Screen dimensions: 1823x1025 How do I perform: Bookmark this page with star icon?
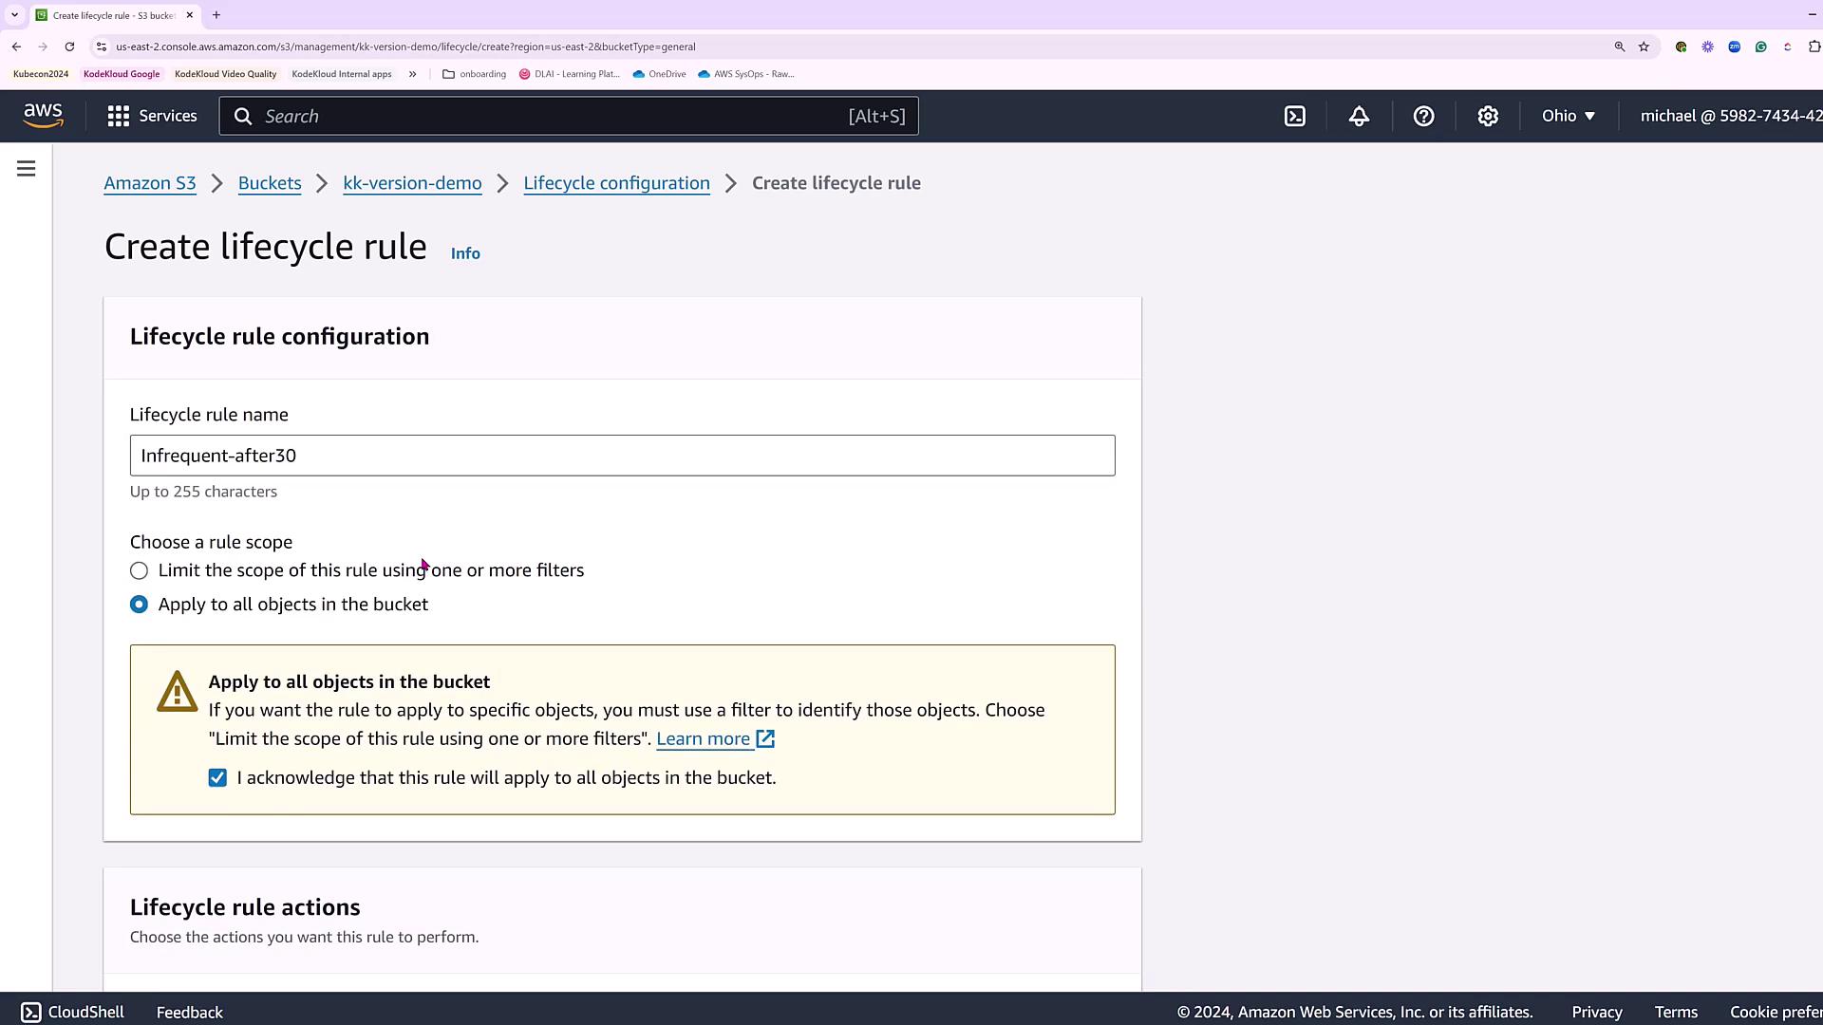[1644, 47]
